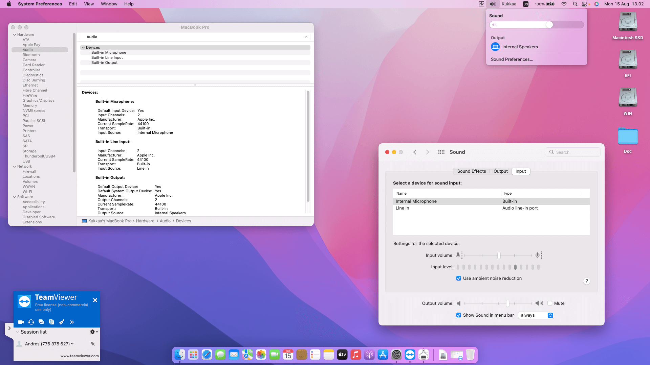Image resolution: width=650 pixels, height=365 pixels.
Task: Visit www.teamviewer.com link
Action: click(80, 356)
